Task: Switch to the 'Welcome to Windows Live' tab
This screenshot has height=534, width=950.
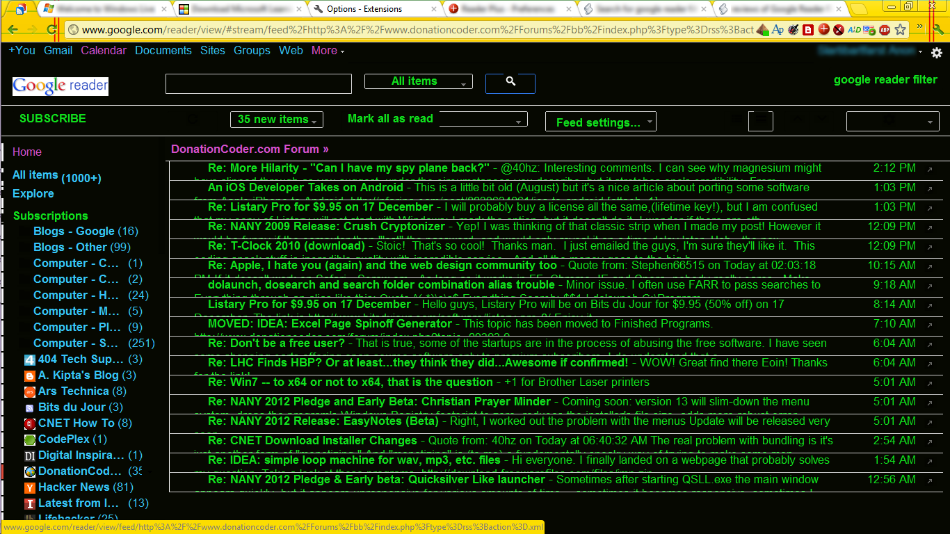Action: [x=105, y=9]
